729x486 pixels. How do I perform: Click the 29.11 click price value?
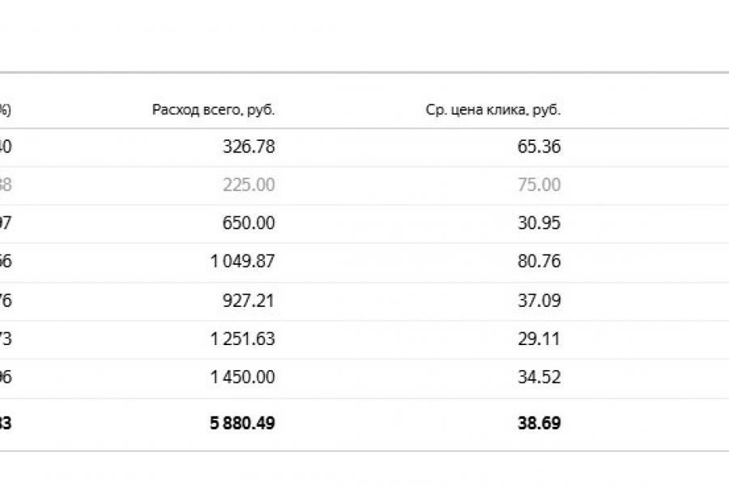[x=539, y=339]
